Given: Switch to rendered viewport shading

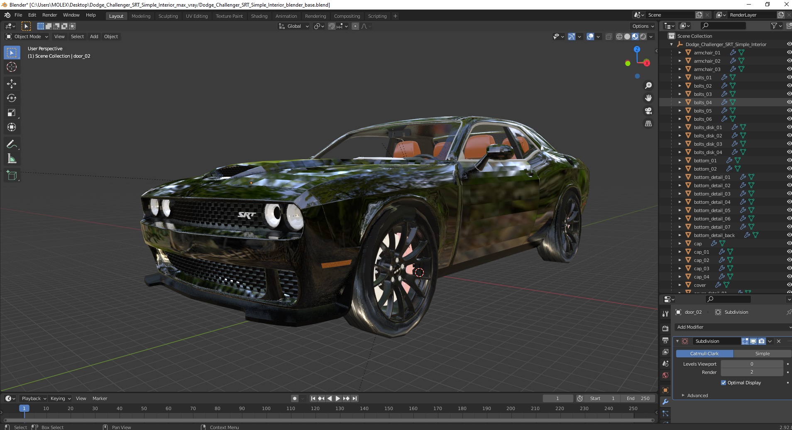Looking at the screenshot, I should tap(643, 37).
